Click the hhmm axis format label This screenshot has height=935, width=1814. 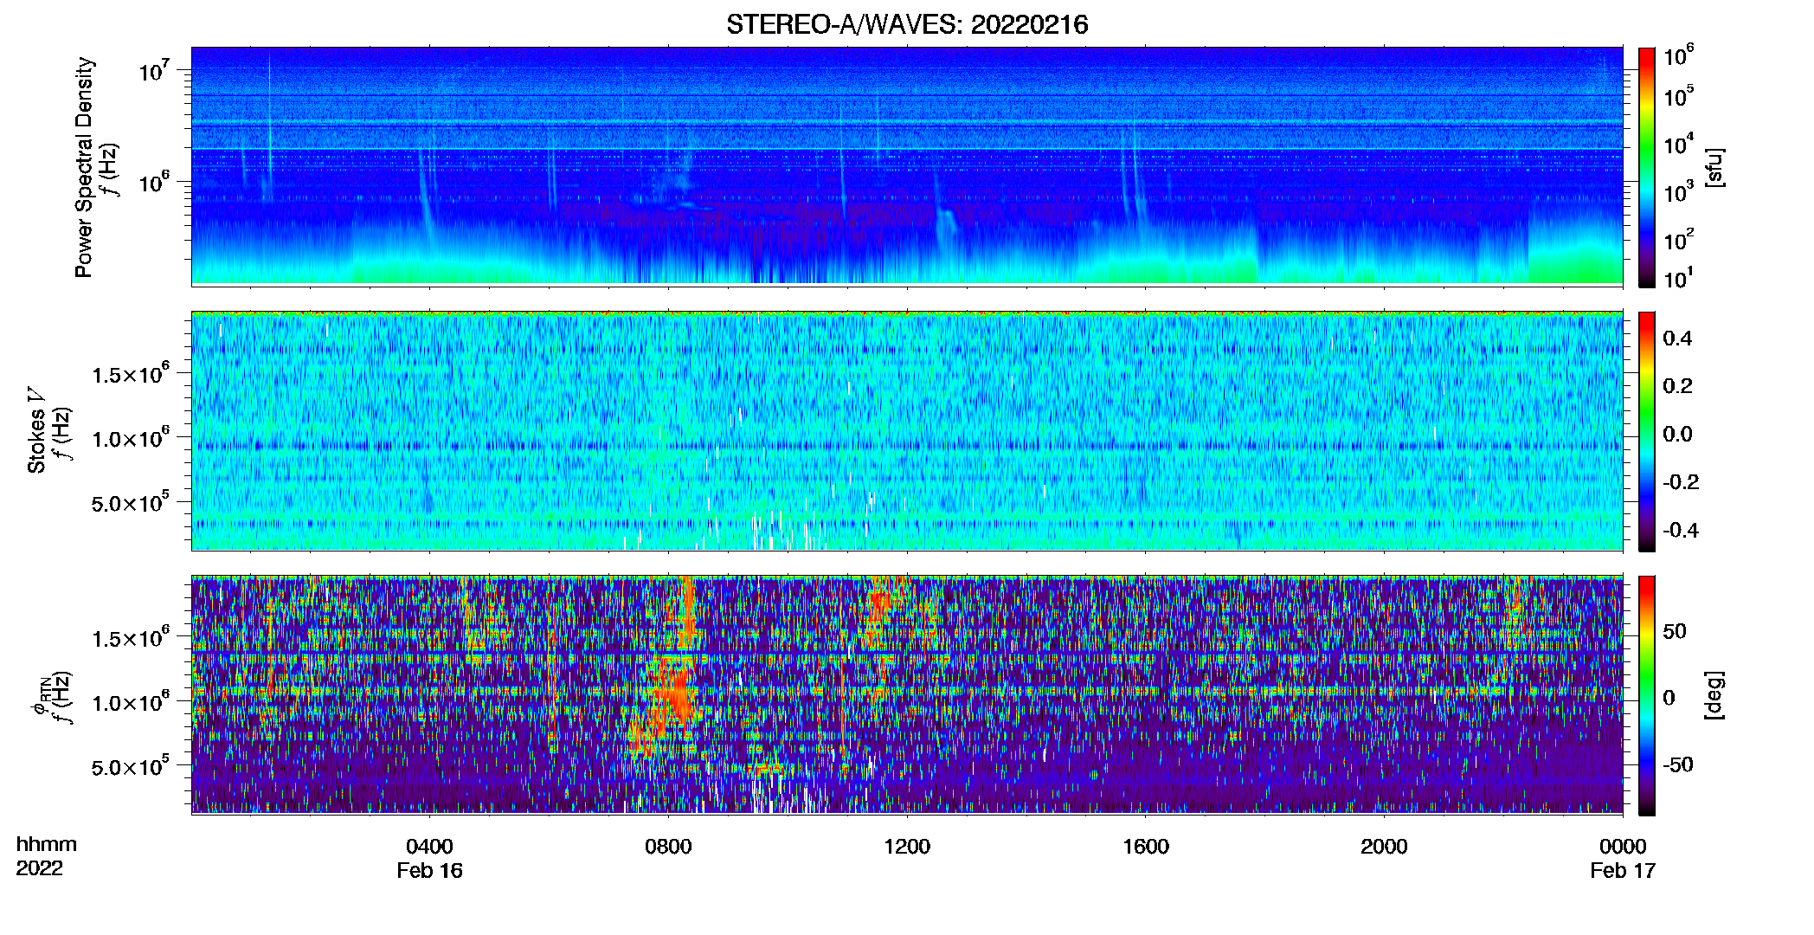pyautogui.click(x=47, y=845)
